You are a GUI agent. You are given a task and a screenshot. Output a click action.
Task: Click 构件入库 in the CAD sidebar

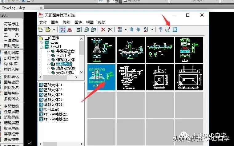[11, 69]
